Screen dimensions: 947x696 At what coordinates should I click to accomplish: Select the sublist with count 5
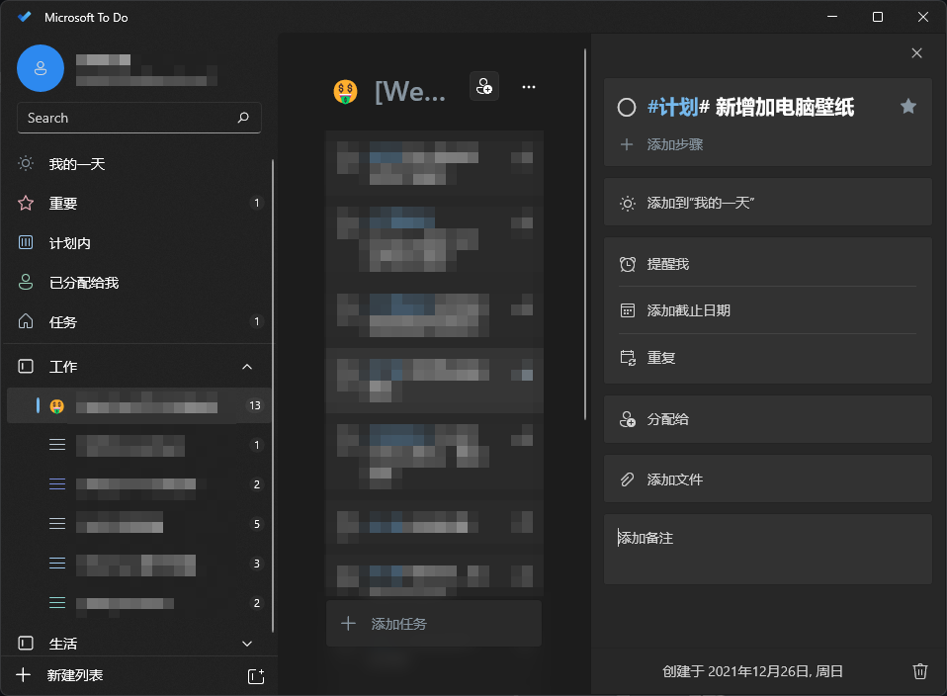point(139,524)
